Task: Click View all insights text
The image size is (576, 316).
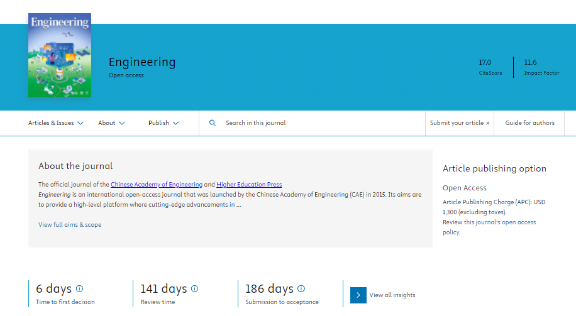Action: [392, 295]
